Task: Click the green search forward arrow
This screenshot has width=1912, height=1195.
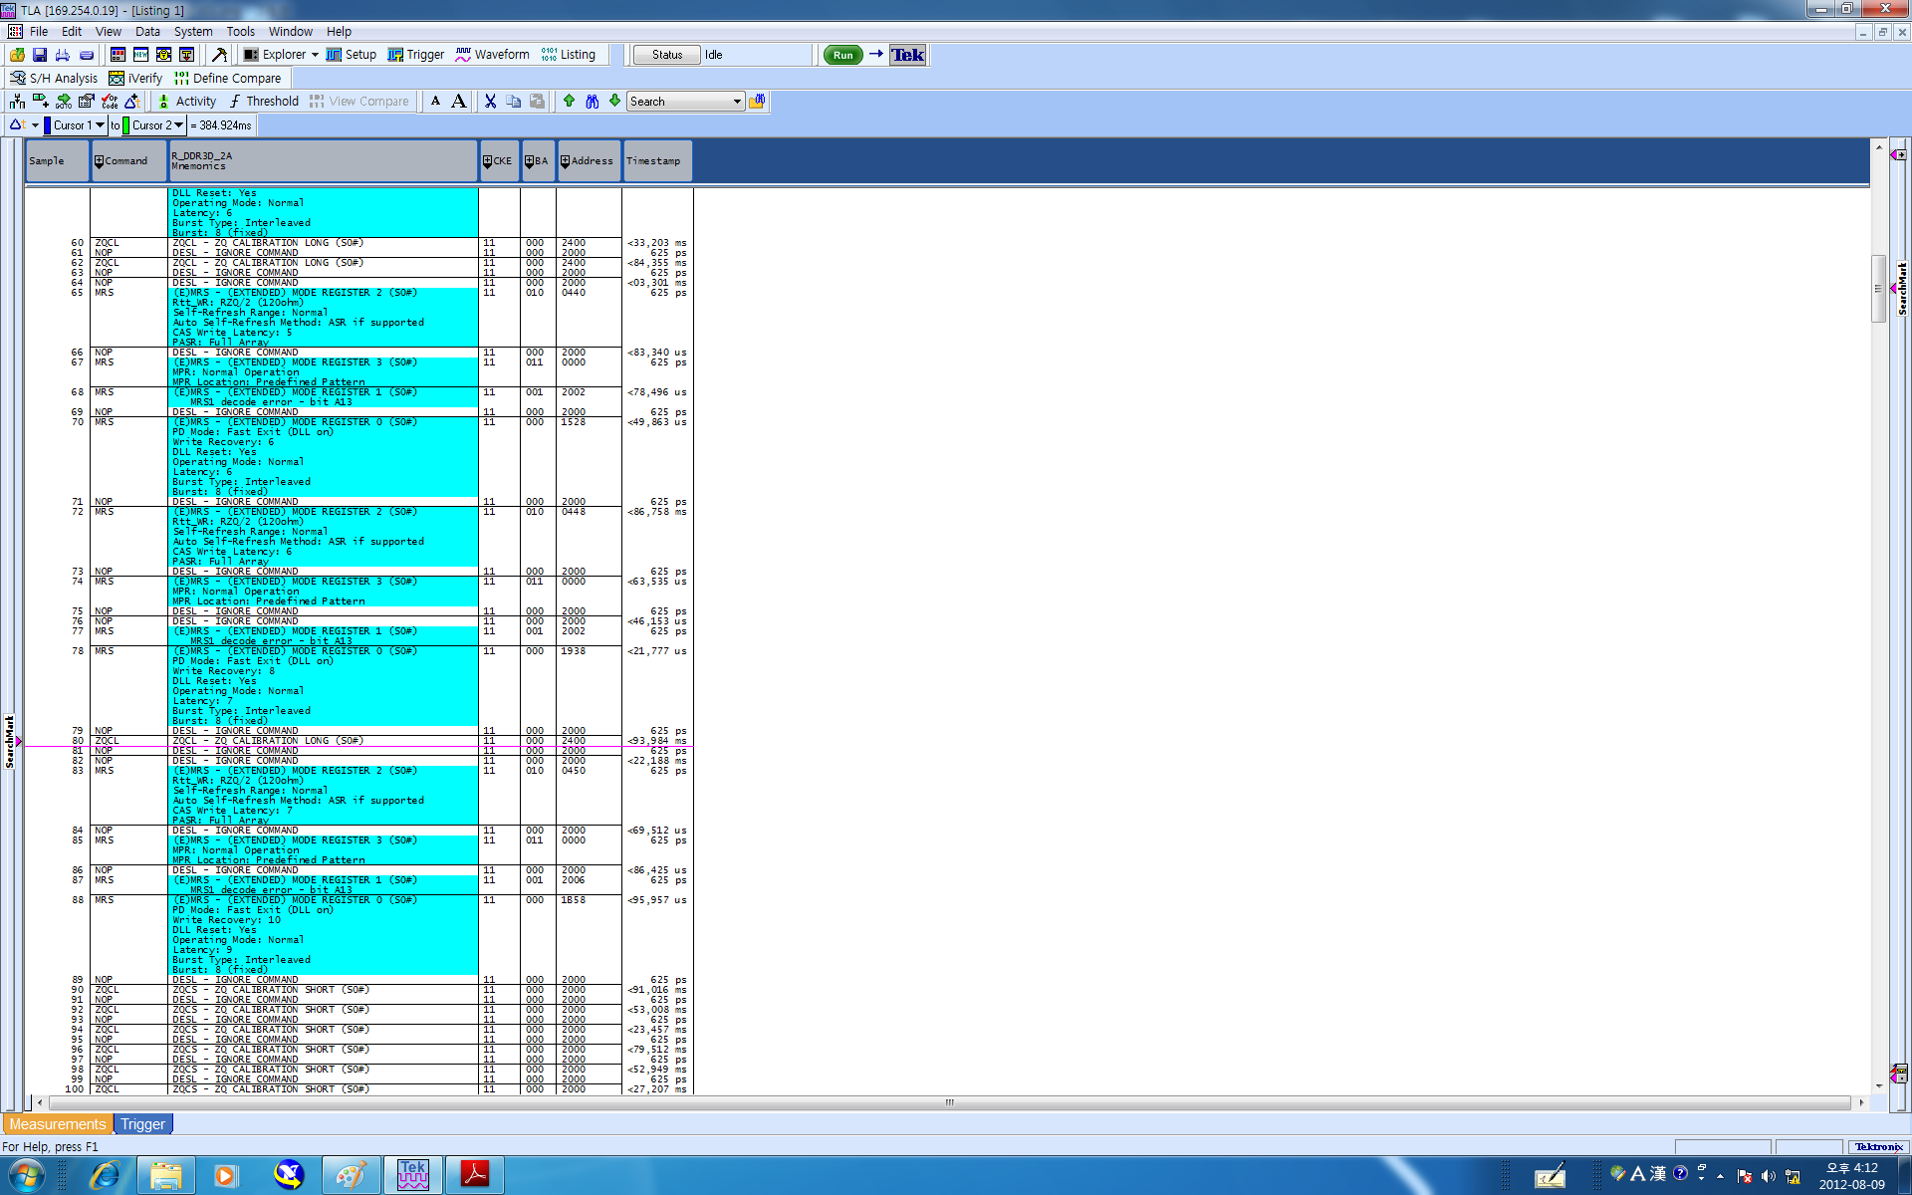Action: click(x=614, y=102)
